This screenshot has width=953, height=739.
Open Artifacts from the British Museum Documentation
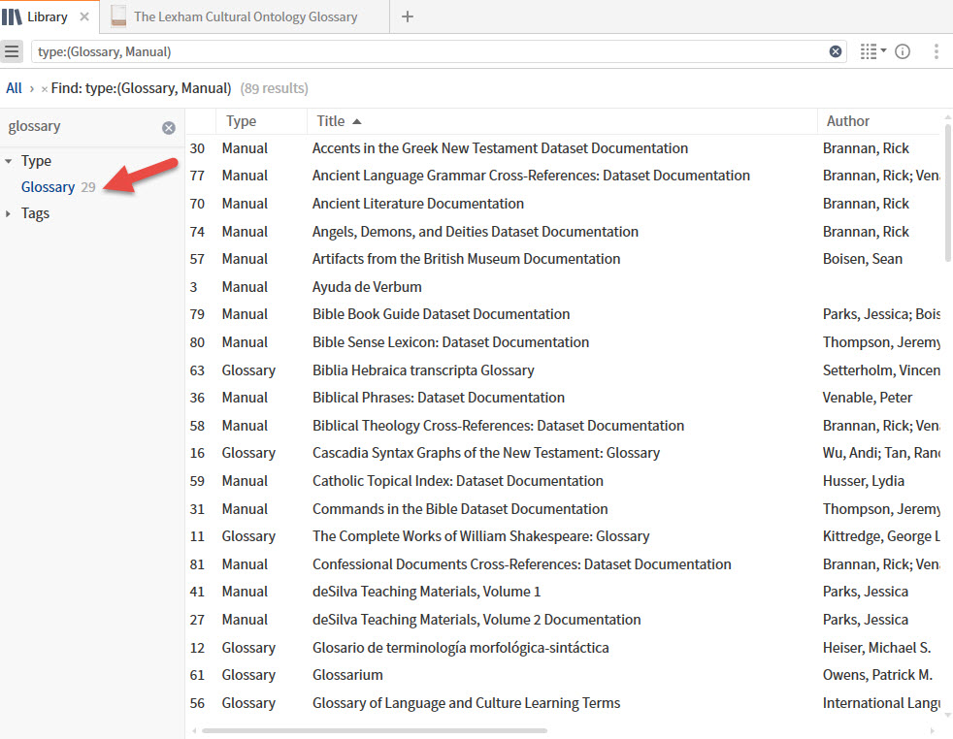(x=466, y=259)
